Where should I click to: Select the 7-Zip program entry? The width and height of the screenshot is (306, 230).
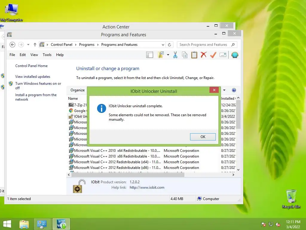click(77, 105)
